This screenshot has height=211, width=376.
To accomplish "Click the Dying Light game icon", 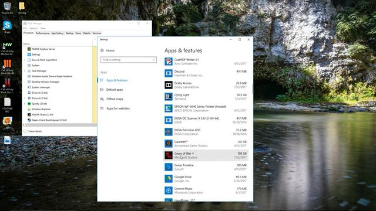I will [169, 97].
